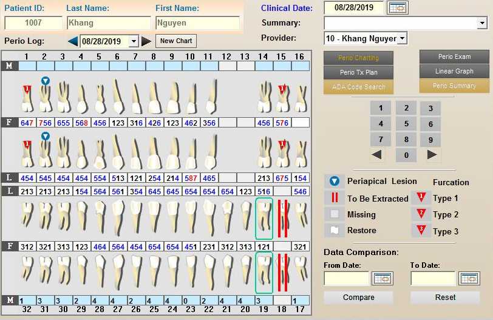Choose Furcation Type 1 triangle icon

coord(421,197)
